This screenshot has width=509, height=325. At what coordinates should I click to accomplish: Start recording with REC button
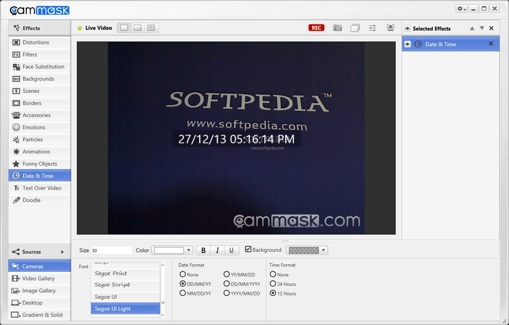(316, 28)
